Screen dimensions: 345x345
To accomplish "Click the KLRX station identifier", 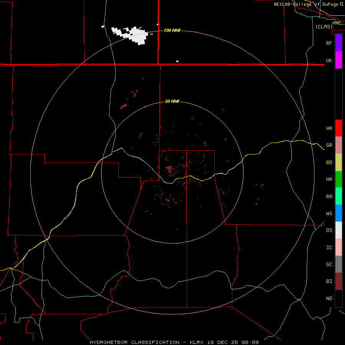I will (197, 342).
